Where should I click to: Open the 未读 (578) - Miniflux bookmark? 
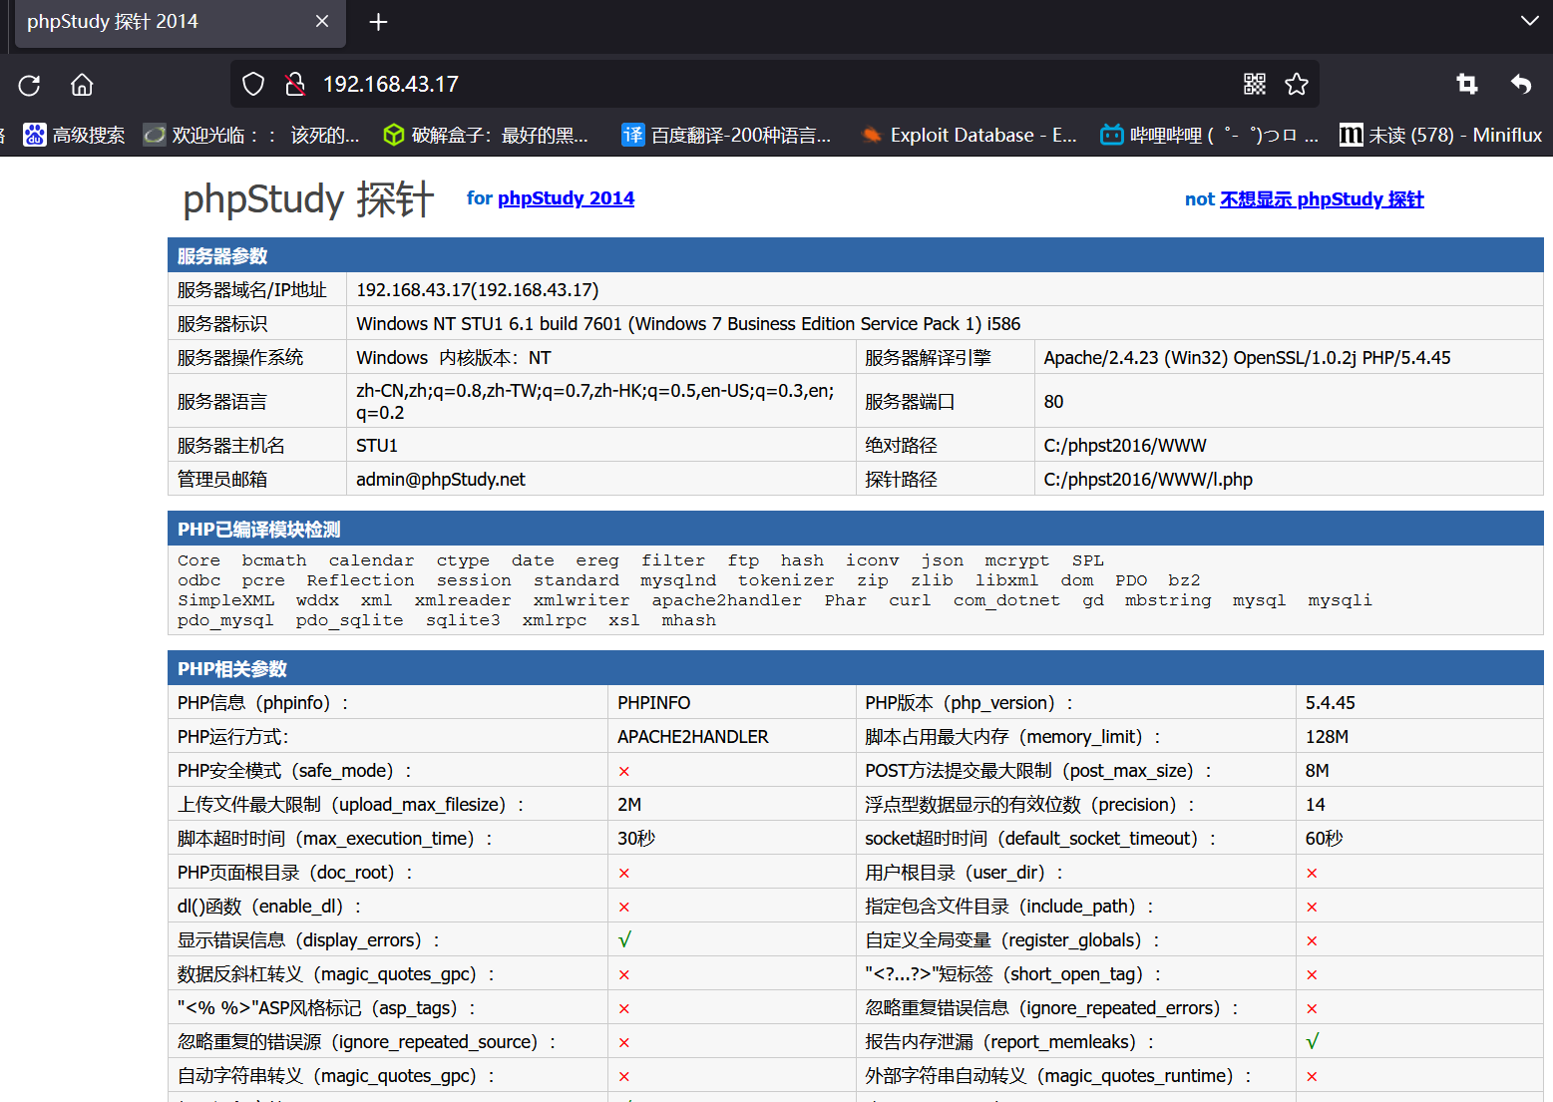[x=1440, y=135]
